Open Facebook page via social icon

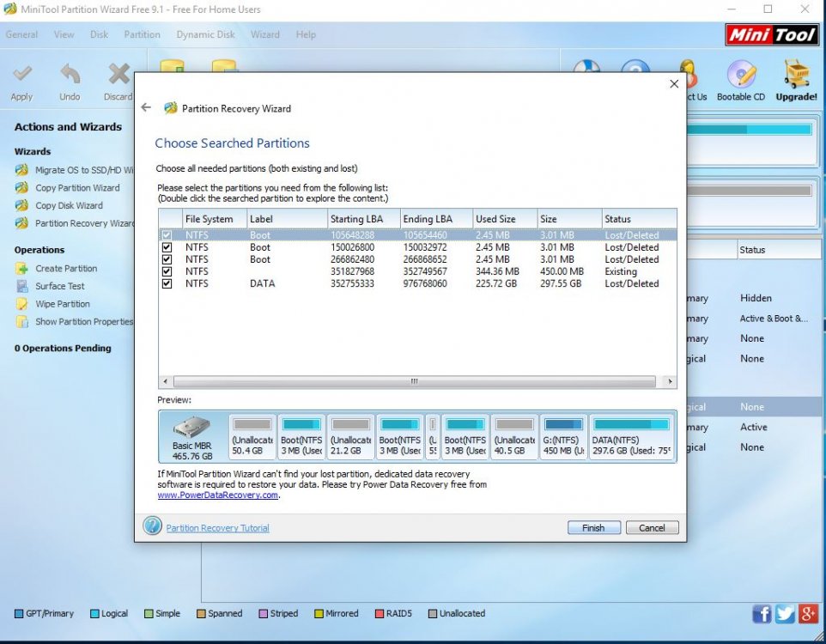[x=762, y=613]
